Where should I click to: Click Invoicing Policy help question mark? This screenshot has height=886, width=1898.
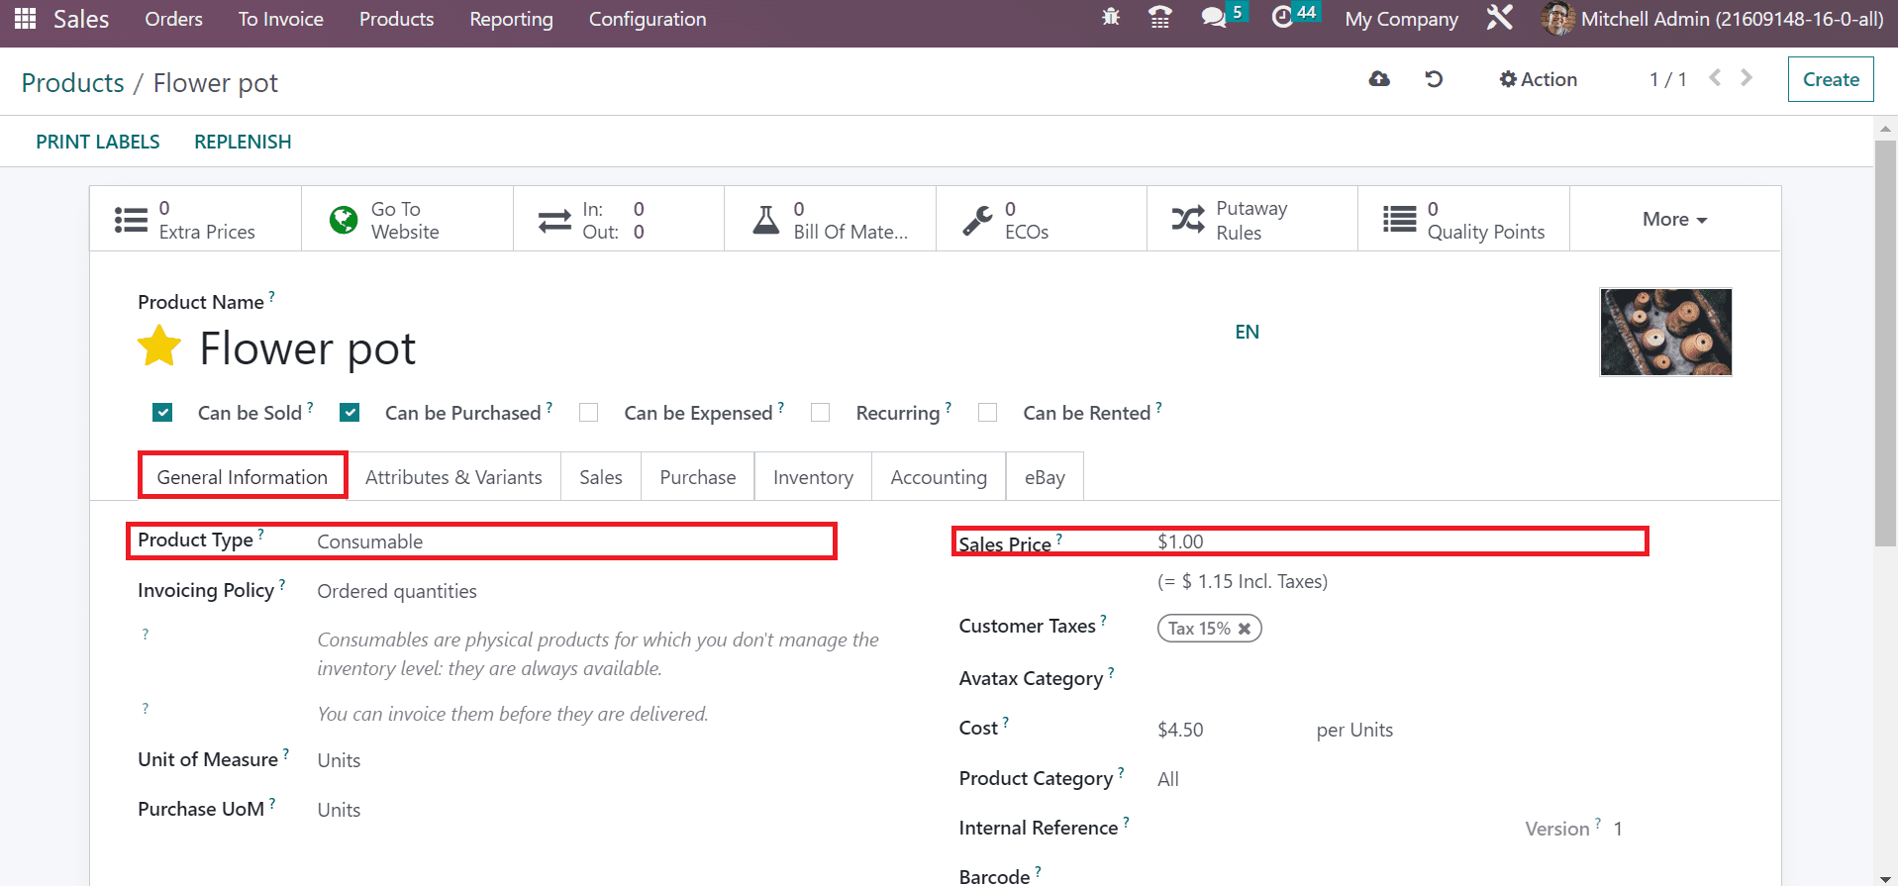(282, 585)
